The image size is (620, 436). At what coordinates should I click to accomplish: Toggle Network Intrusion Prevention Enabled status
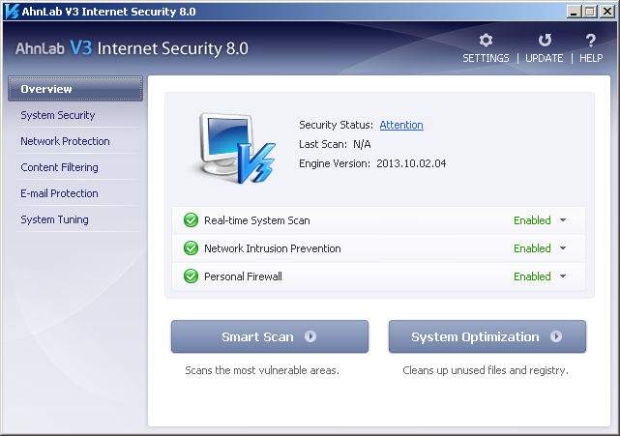tap(532, 248)
